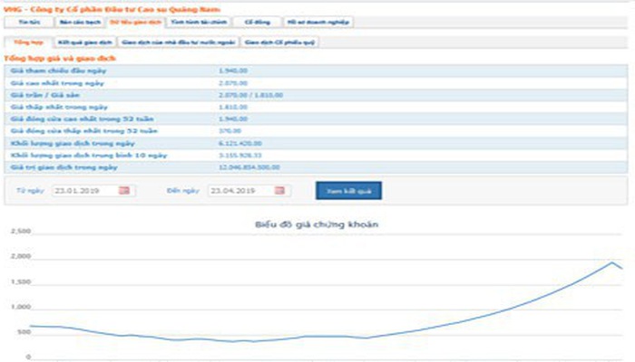Open 'Giao dịch của nhà đầu tư nước ngoài'
Viewport: 635px width, 362px height.
[178, 42]
